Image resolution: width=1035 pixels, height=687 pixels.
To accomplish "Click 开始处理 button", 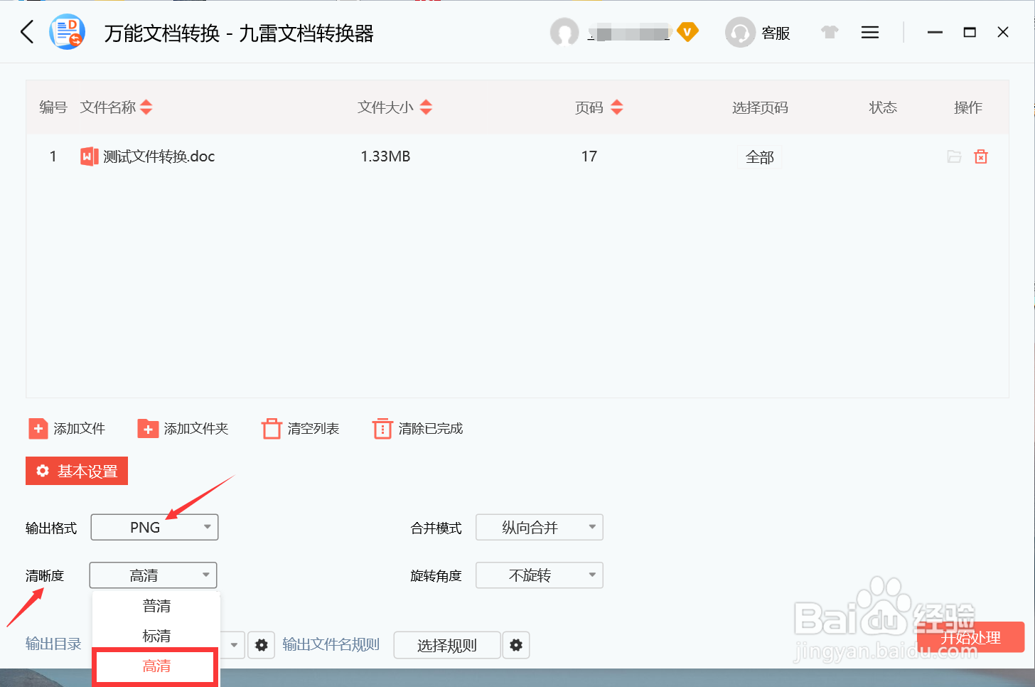I will coord(971,637).
